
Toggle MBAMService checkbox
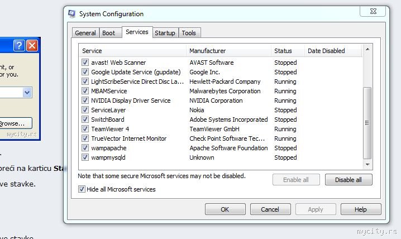pos(85,91)
